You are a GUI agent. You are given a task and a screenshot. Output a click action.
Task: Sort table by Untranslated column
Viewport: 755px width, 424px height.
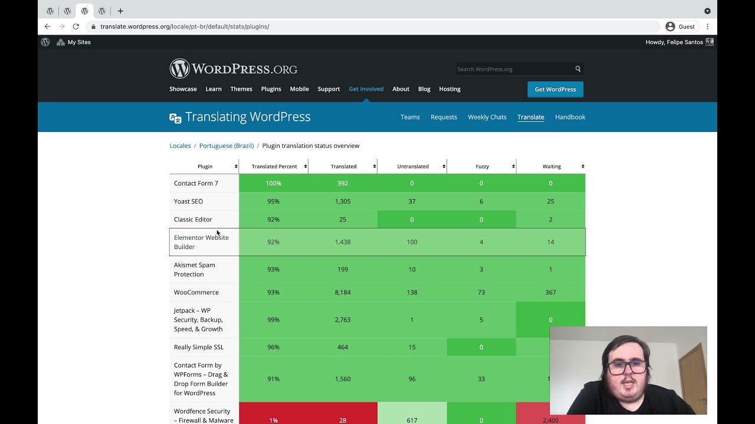tap(412, 166)
